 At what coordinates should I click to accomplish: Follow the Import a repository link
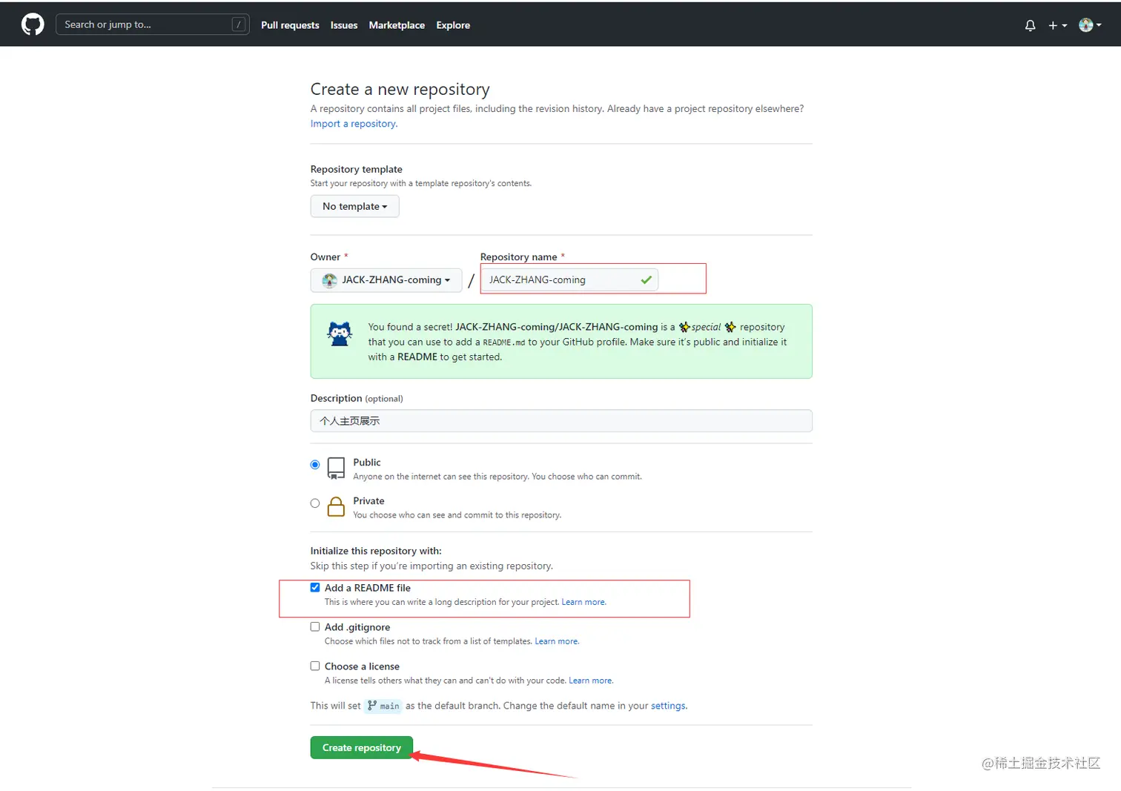coord(354,124)
